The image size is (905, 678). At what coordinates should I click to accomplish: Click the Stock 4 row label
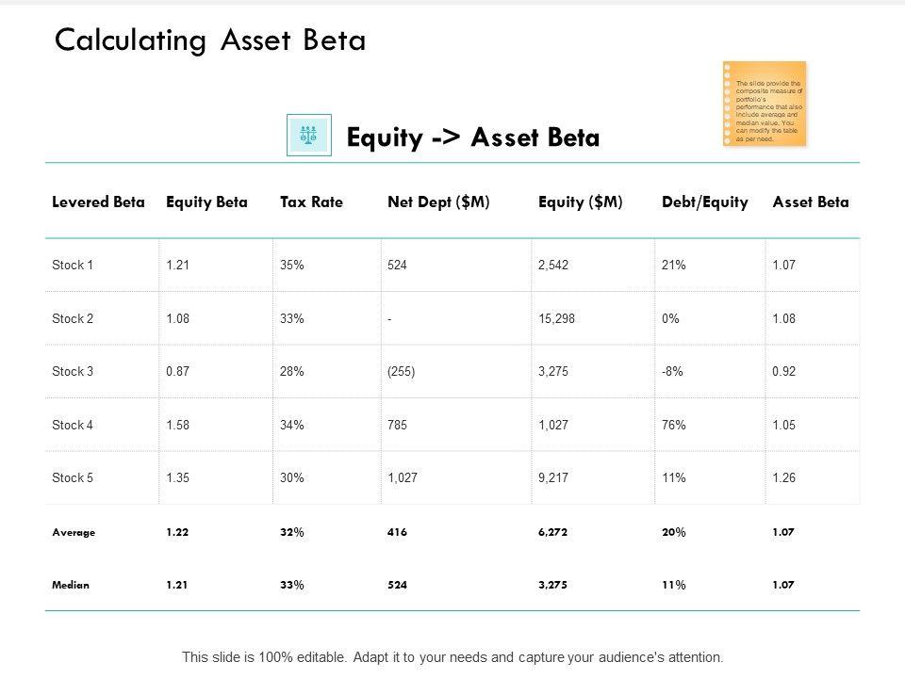pyautogui.click(x=73, y=425)
